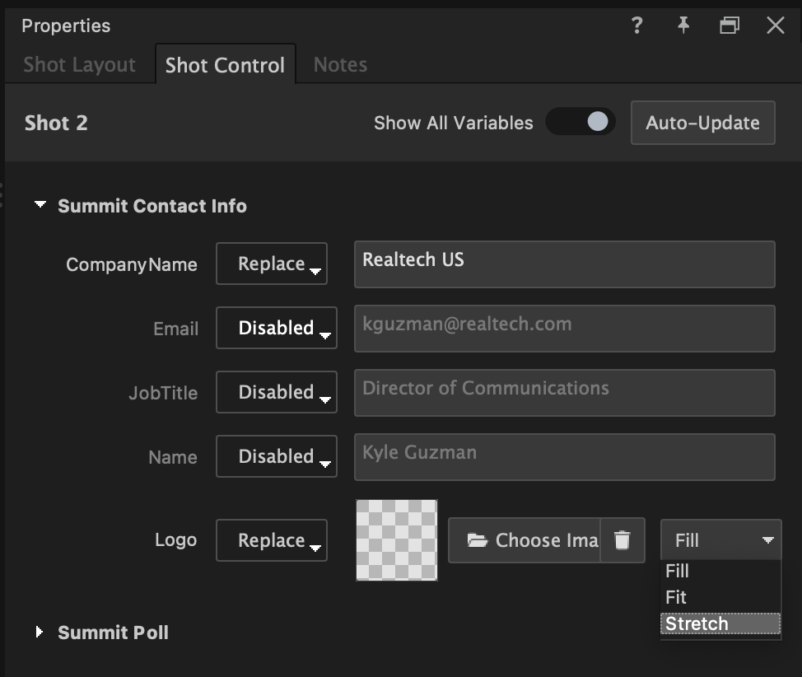Image resolution: width=802 pixels, height=677 pixels.
Task: Click the transparent Logo preview thumbnail
Action: coord(396,540)
